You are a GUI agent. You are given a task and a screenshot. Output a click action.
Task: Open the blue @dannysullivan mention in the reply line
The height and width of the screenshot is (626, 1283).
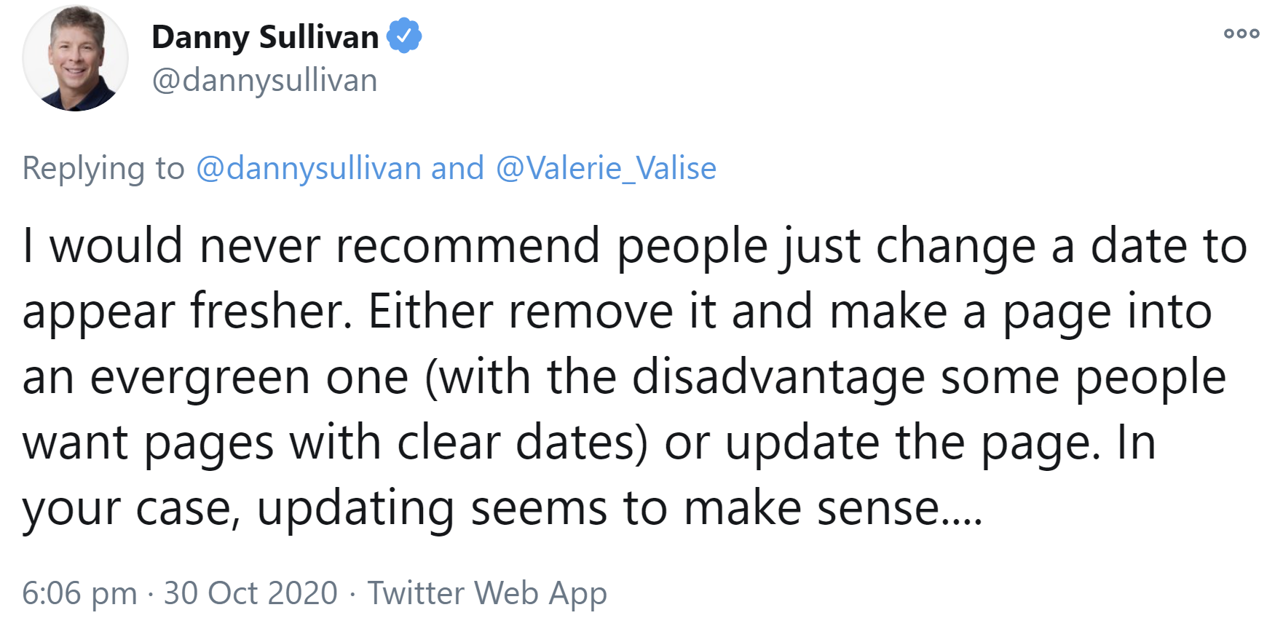[309, 168]
